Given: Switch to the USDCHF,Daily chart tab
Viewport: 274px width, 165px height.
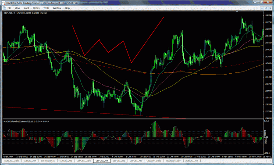Looking at the screenshot, I should pyautogui.click(x=154, y=161).
